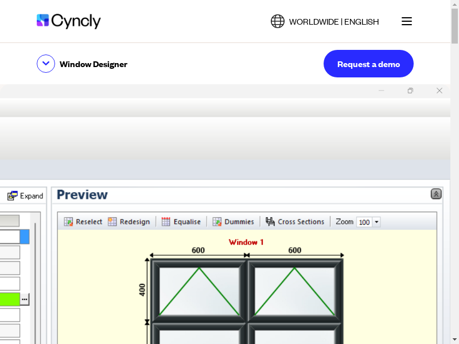The height and width of the screenshot is (344, 459).
Task: Select the WORLDWIDE | ENGLISH link
Action: click(333, 22)
